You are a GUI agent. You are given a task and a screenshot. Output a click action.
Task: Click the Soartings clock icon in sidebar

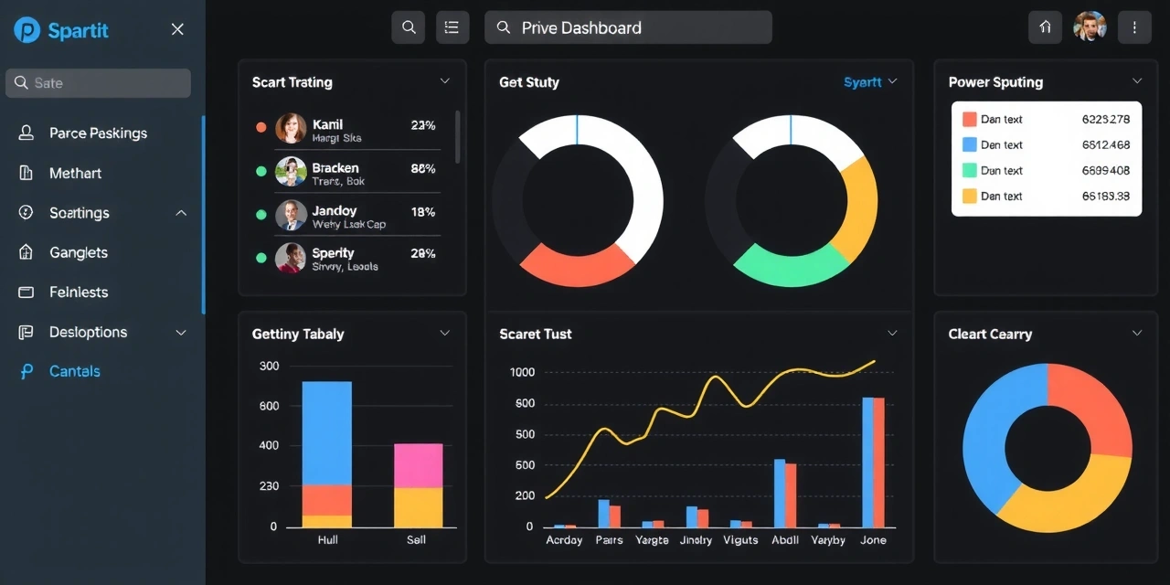pyautogui.click(x=25, y=212)
